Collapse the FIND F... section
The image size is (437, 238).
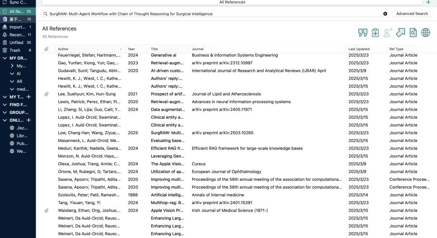point(5,105)
